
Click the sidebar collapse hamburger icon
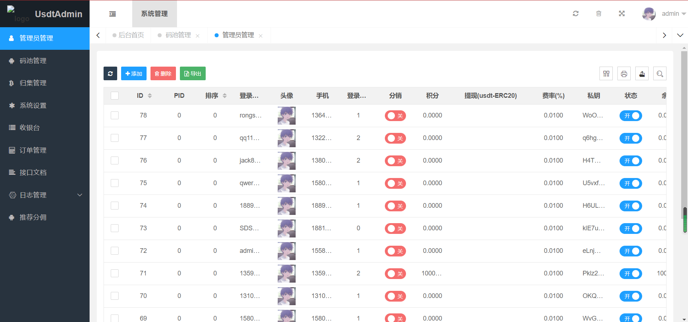(113, 14)
